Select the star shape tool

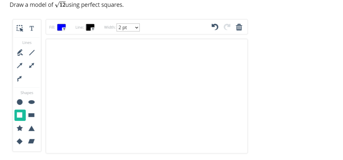(20, 128)
